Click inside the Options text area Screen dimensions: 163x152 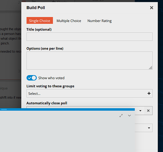point(89,60)
